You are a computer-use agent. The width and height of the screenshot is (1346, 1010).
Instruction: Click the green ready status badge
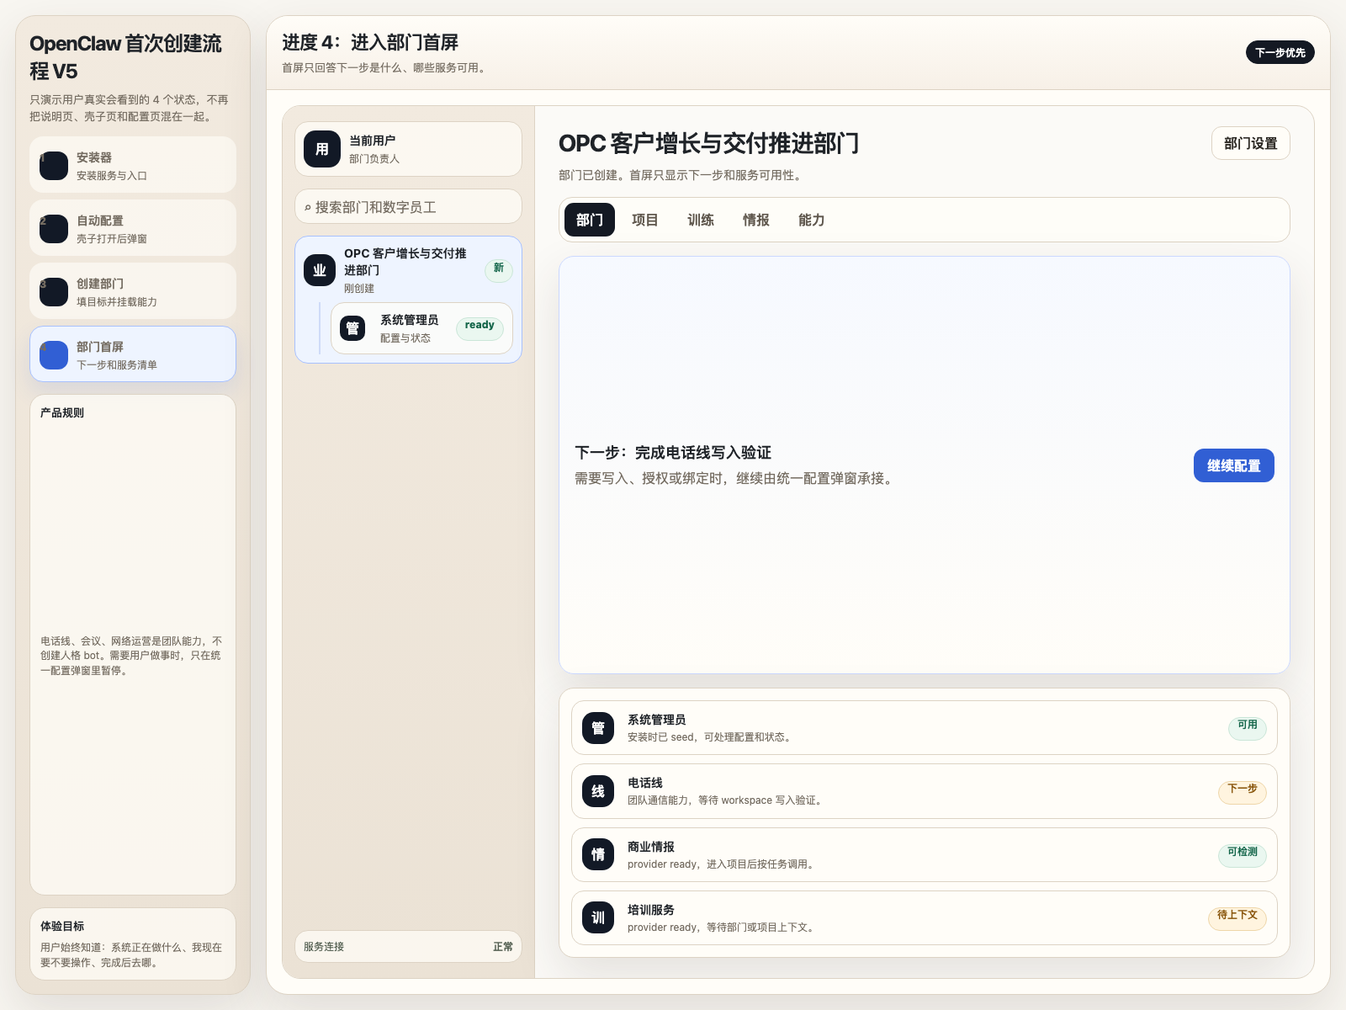tap(480, 327)
